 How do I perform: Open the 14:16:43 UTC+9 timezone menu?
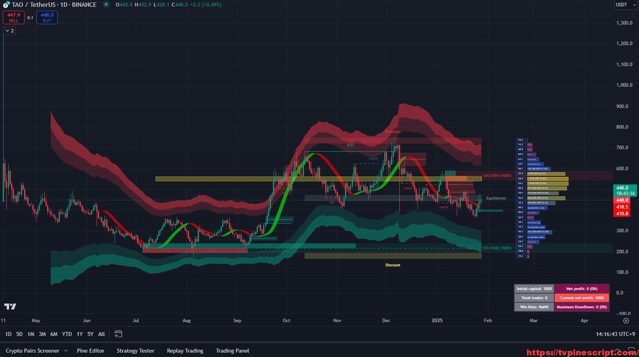point(615,334)
